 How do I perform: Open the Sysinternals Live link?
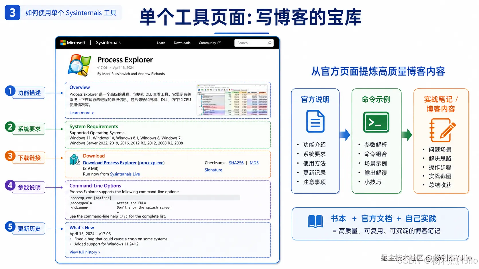point(125,174)
